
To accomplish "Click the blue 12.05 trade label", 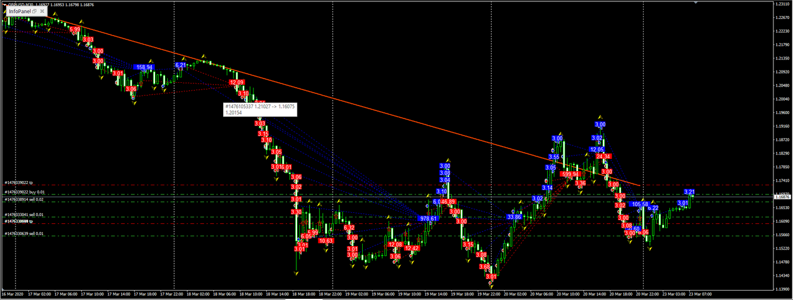I will (597, 150).
